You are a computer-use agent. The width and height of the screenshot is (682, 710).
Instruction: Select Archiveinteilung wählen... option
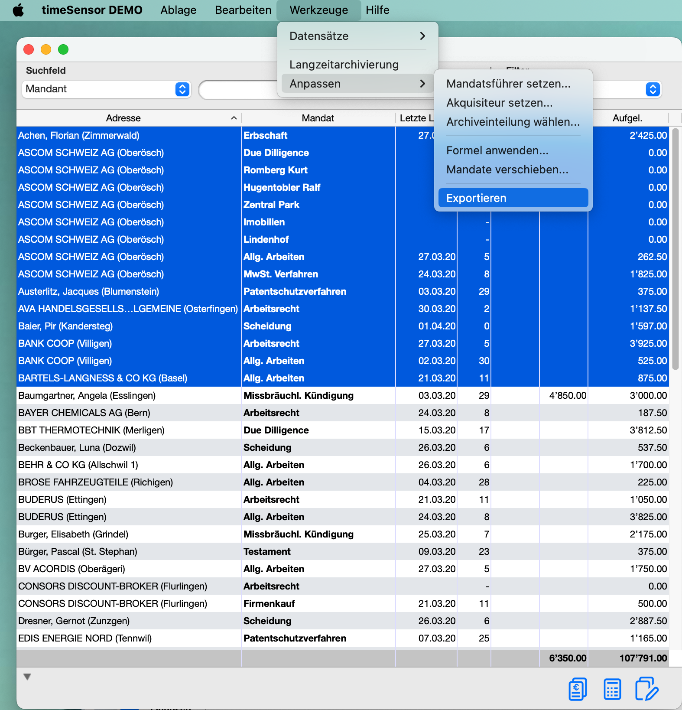pyautogui.click(x=513, y=122)
